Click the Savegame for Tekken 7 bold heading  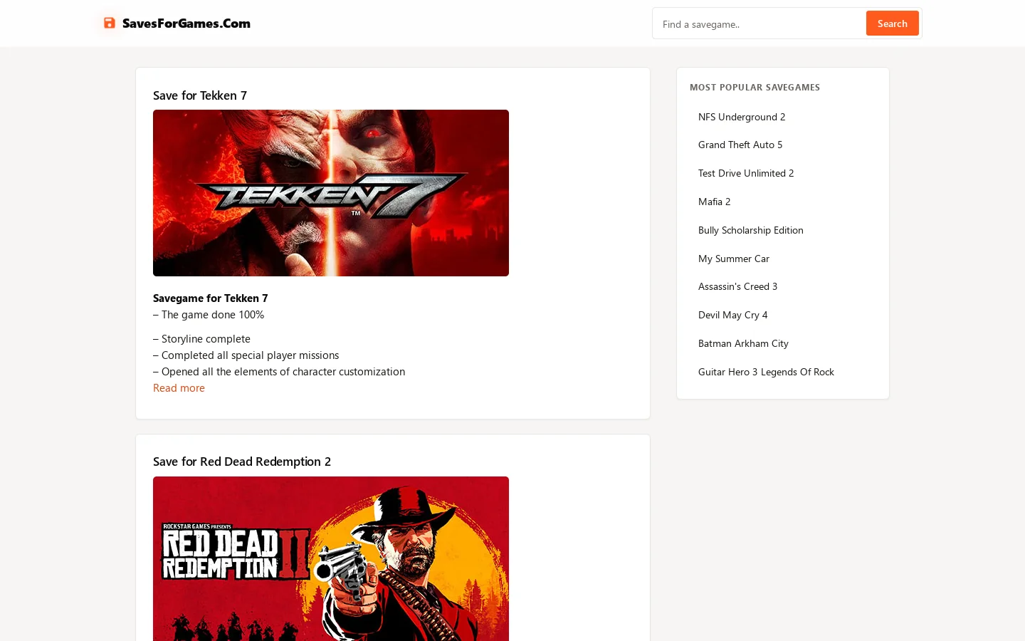211,298
